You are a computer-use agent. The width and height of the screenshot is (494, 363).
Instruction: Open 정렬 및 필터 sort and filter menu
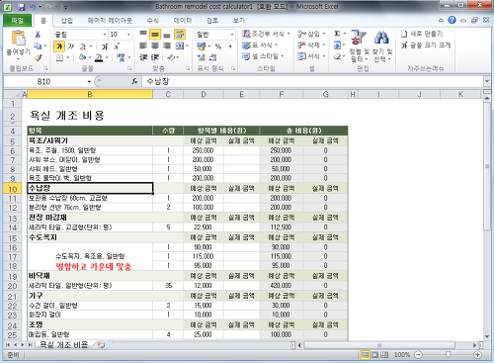(359, 46)
